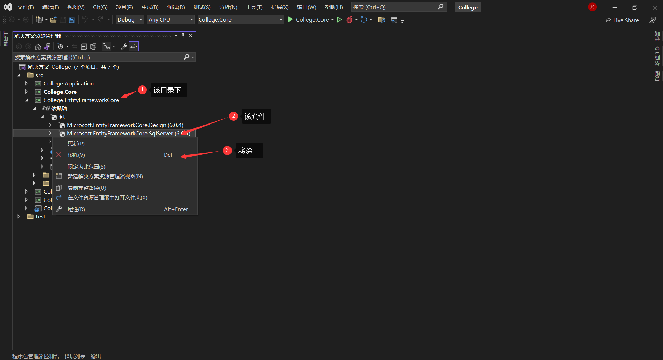Click the JS account avatar
Viewport: 663px width, 360px height.
pos(592,7)
